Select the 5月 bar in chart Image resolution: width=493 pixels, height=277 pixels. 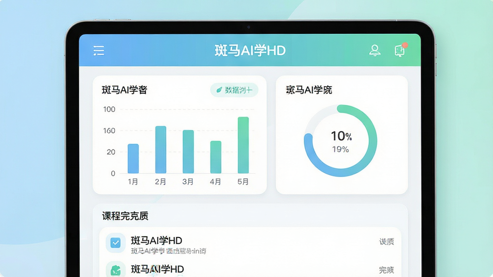pyautogui.click(x=243, y=145)
